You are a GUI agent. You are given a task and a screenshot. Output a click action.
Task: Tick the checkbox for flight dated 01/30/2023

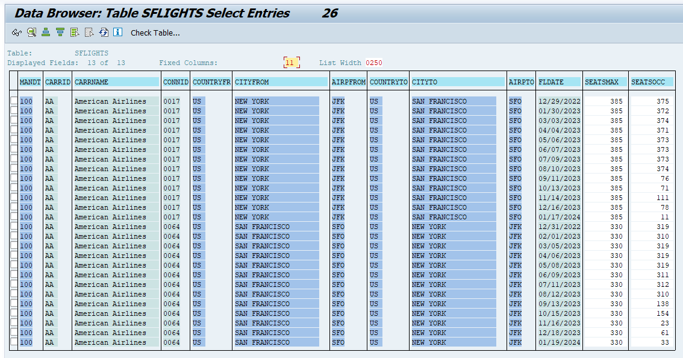(x=14, y=111)
